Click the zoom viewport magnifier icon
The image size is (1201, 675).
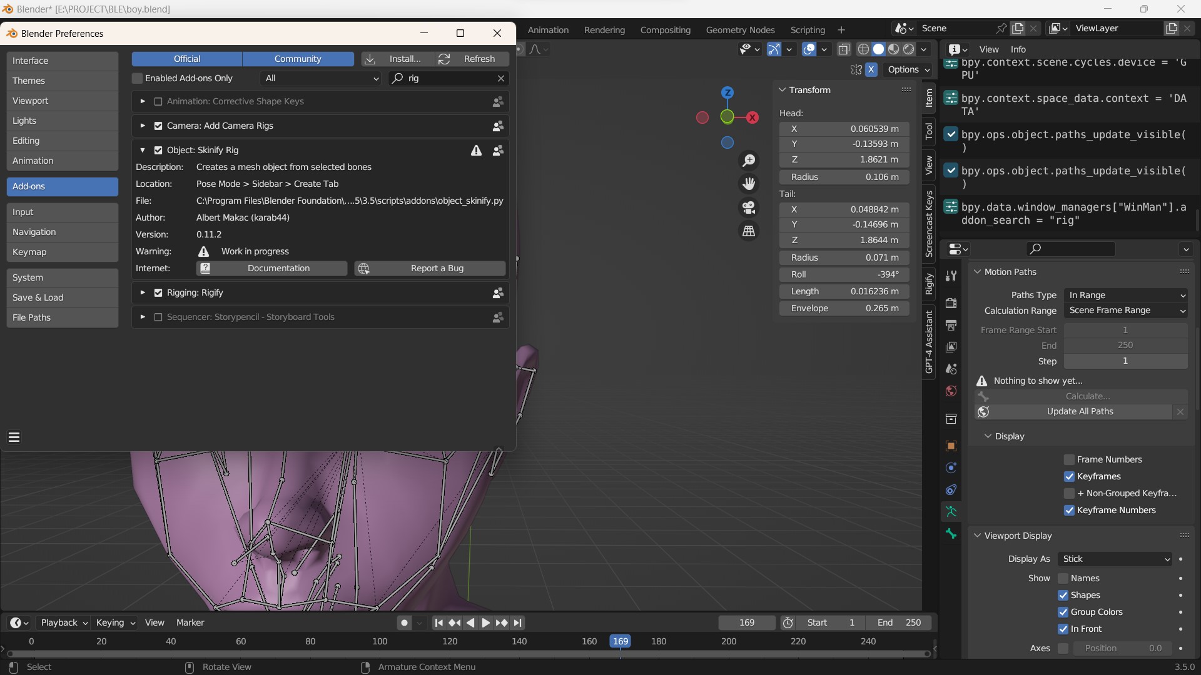[x=749, y=161]
